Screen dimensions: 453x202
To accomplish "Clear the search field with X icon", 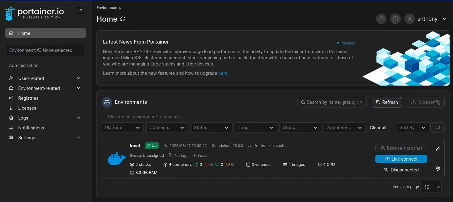I will tap(361, 102).
